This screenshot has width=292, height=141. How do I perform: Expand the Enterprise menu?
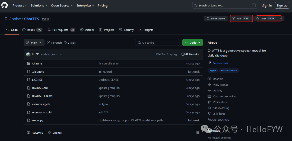click(85, 6)
